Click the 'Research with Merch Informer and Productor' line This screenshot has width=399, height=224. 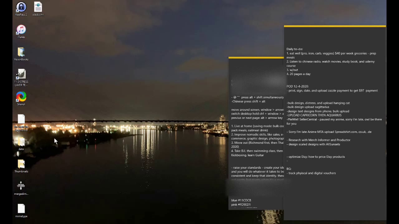[x=319, y=140]
